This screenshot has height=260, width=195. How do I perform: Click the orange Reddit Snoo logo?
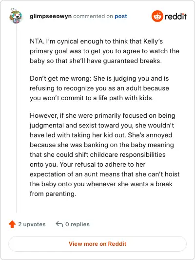157,16
